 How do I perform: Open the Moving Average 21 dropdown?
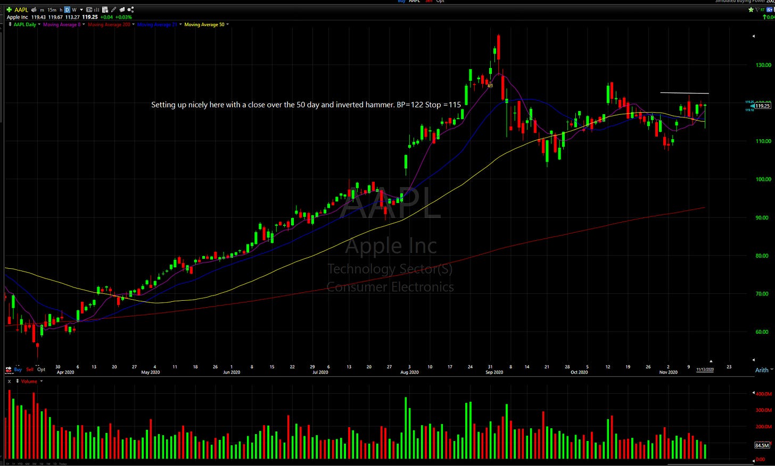pos(180,24)
